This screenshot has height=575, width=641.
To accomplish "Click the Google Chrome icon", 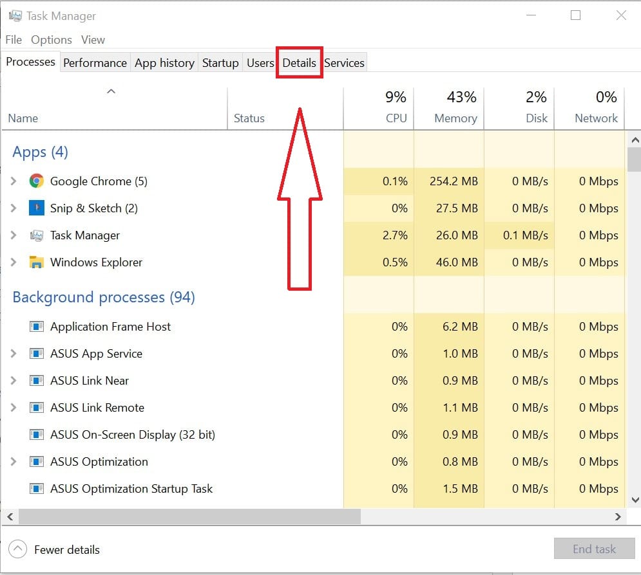I will click(x=36, y=181).
